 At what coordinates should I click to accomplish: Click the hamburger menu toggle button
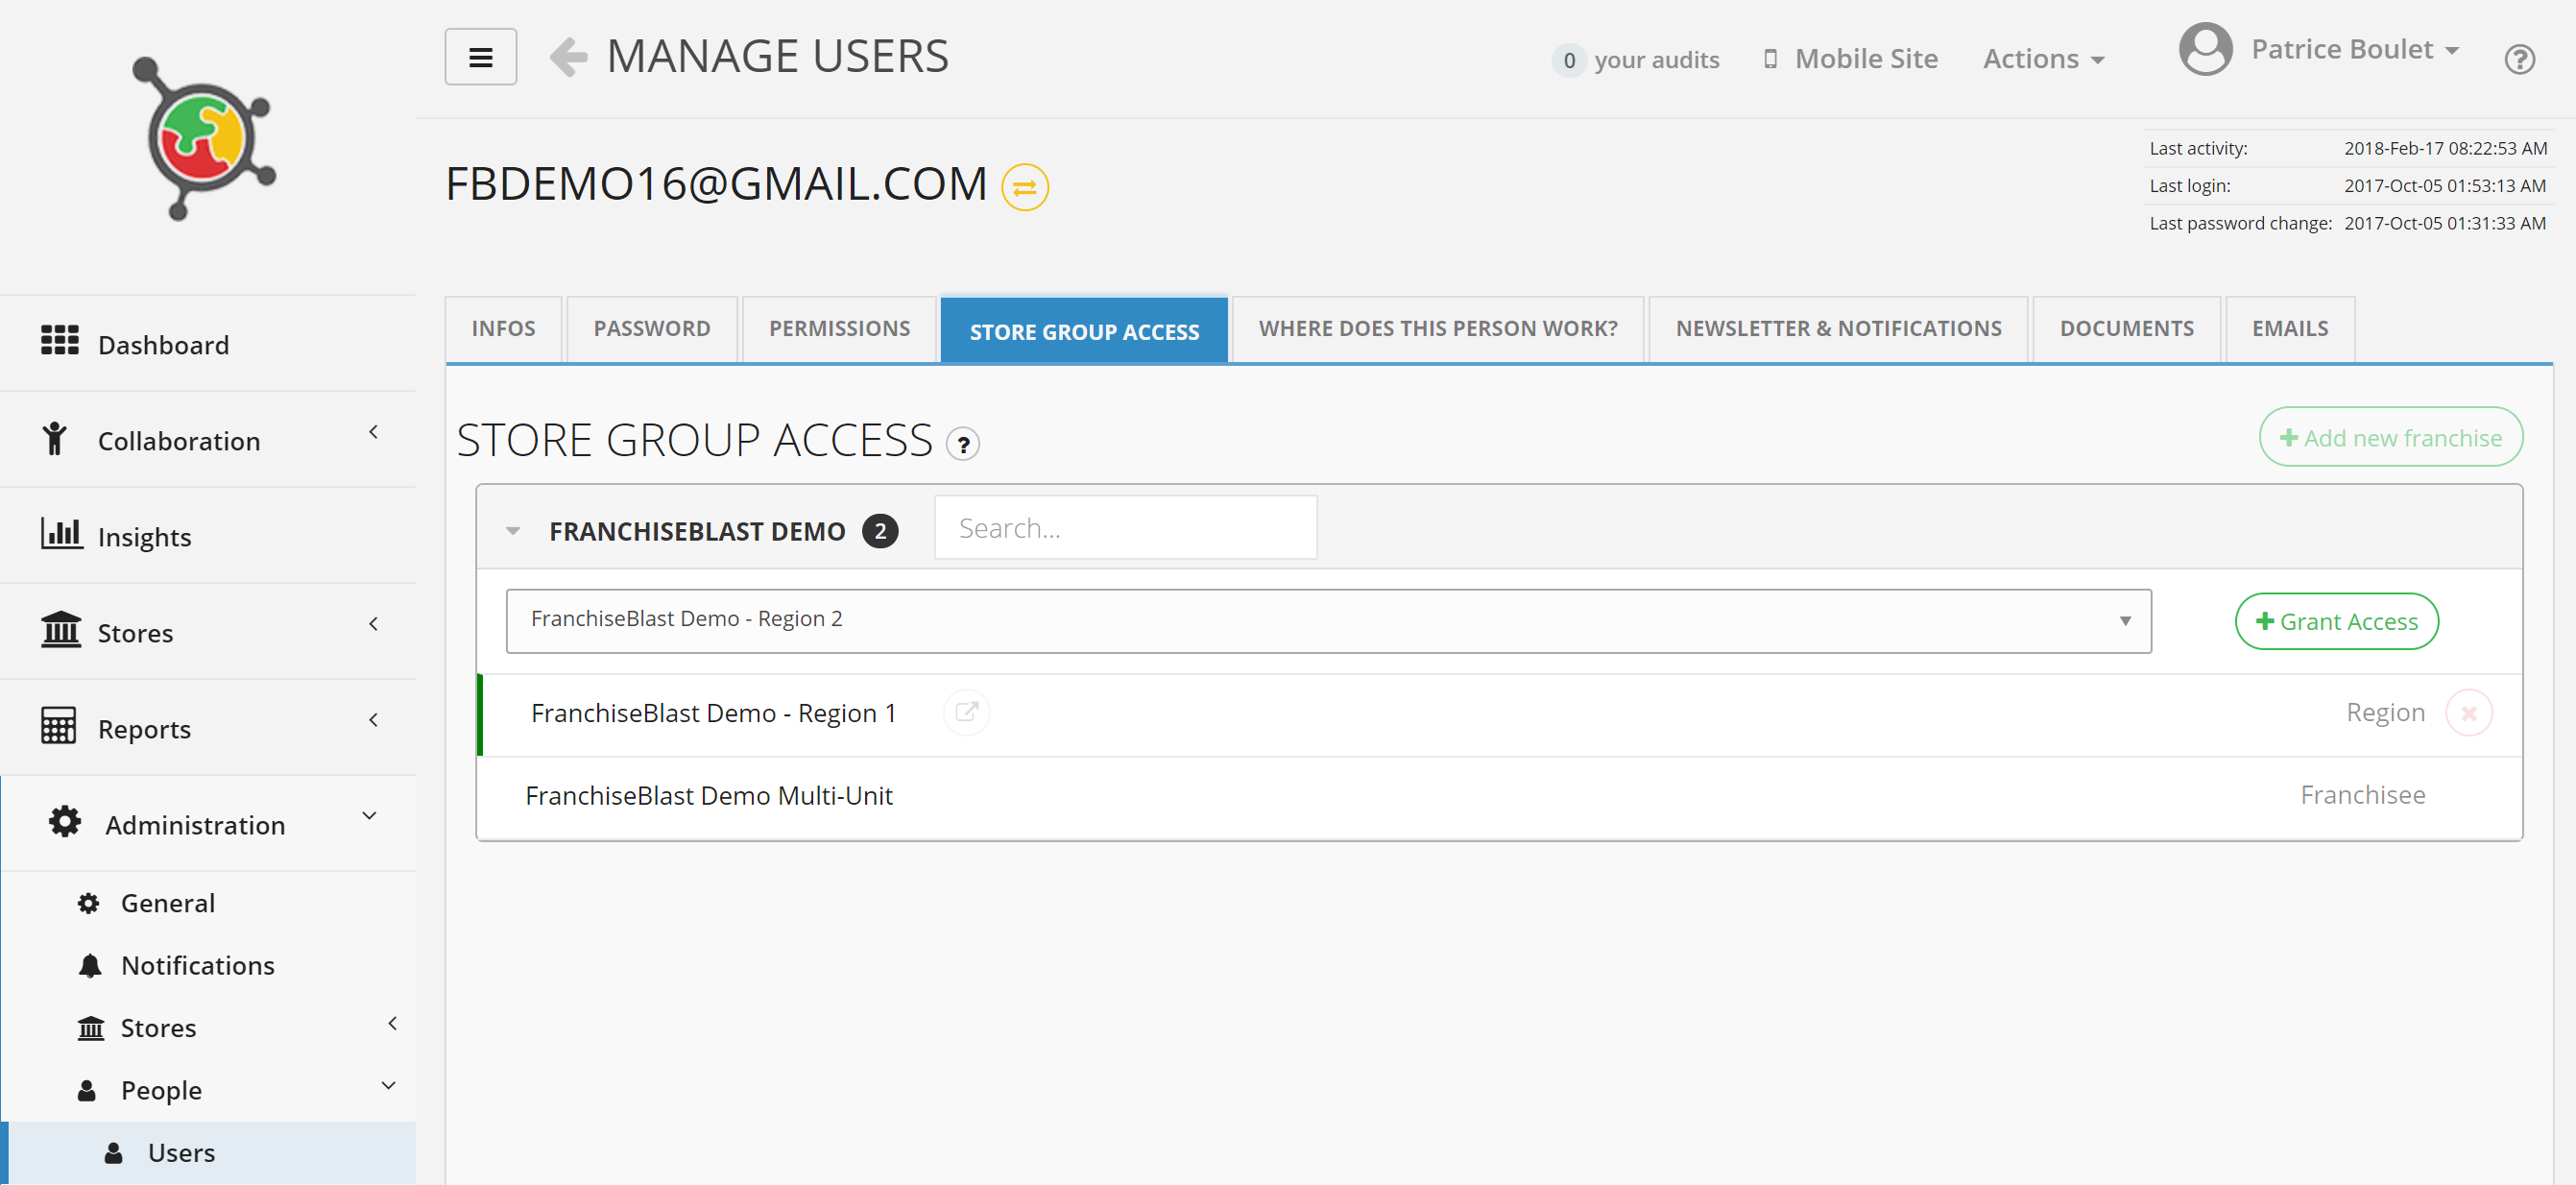point(480,57)
